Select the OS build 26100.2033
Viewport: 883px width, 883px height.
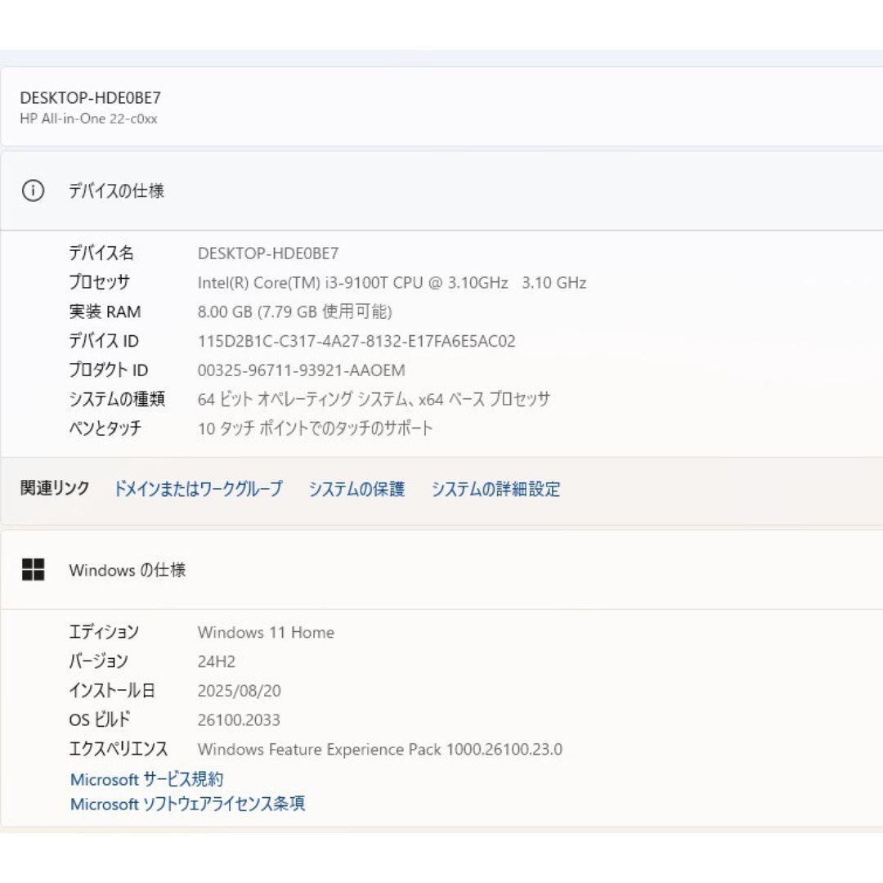239,720
